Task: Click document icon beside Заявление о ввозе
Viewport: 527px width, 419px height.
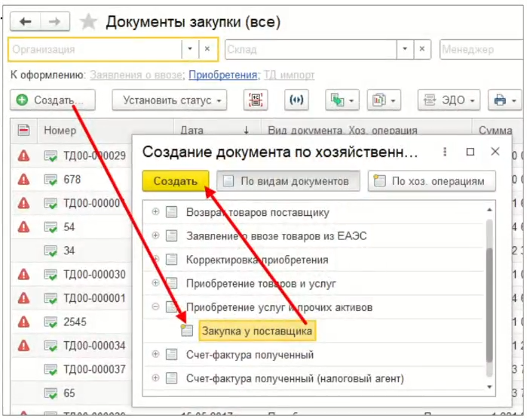Action: 172,236
